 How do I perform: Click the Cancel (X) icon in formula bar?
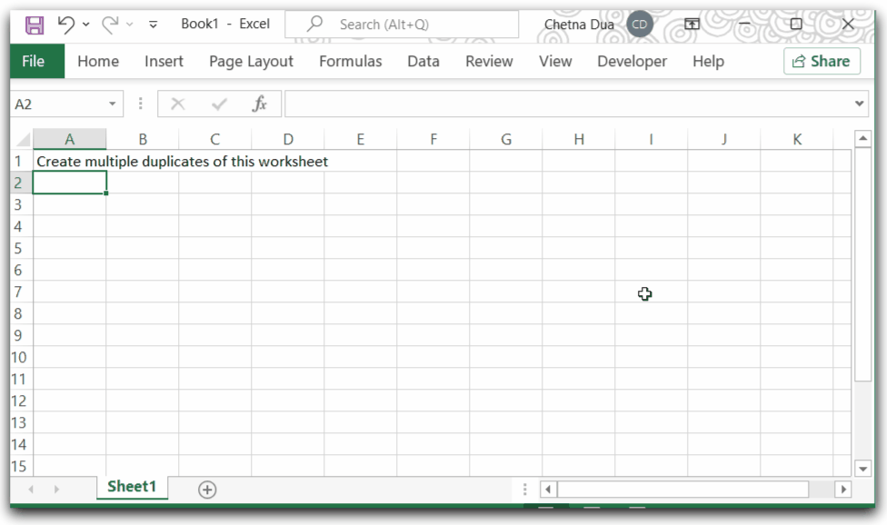[x=178, y=103]
